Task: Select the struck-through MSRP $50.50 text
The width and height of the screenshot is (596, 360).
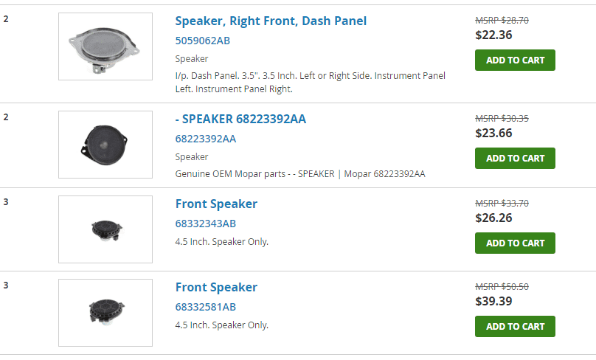Action: (x=502, y=287)
